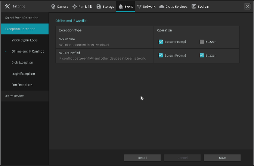Disable Screen Prompt for NVR offline
The height and width of the screenshot is (166, 254).
pyautogui.click(x=161, y=42)
